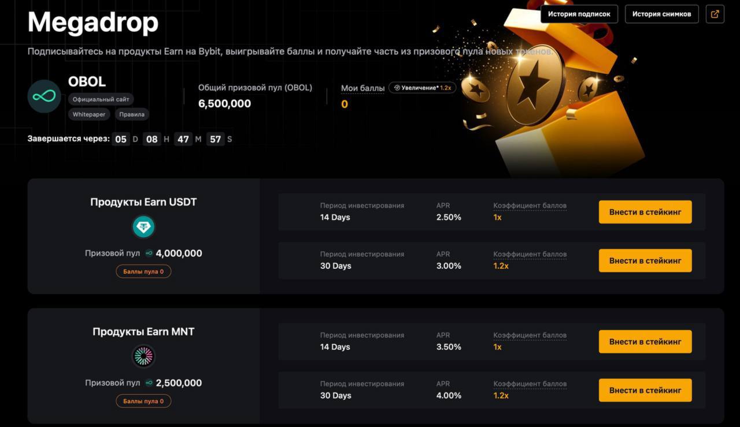Click OBOL icon beside 4,000,000 prize pool
Viewport: 740px width, 427px height.
click(x=149, y=253)
